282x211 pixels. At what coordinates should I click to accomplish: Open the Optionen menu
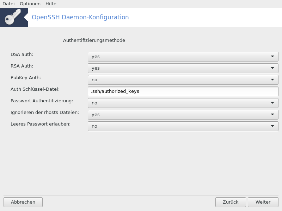coord(30,4)
